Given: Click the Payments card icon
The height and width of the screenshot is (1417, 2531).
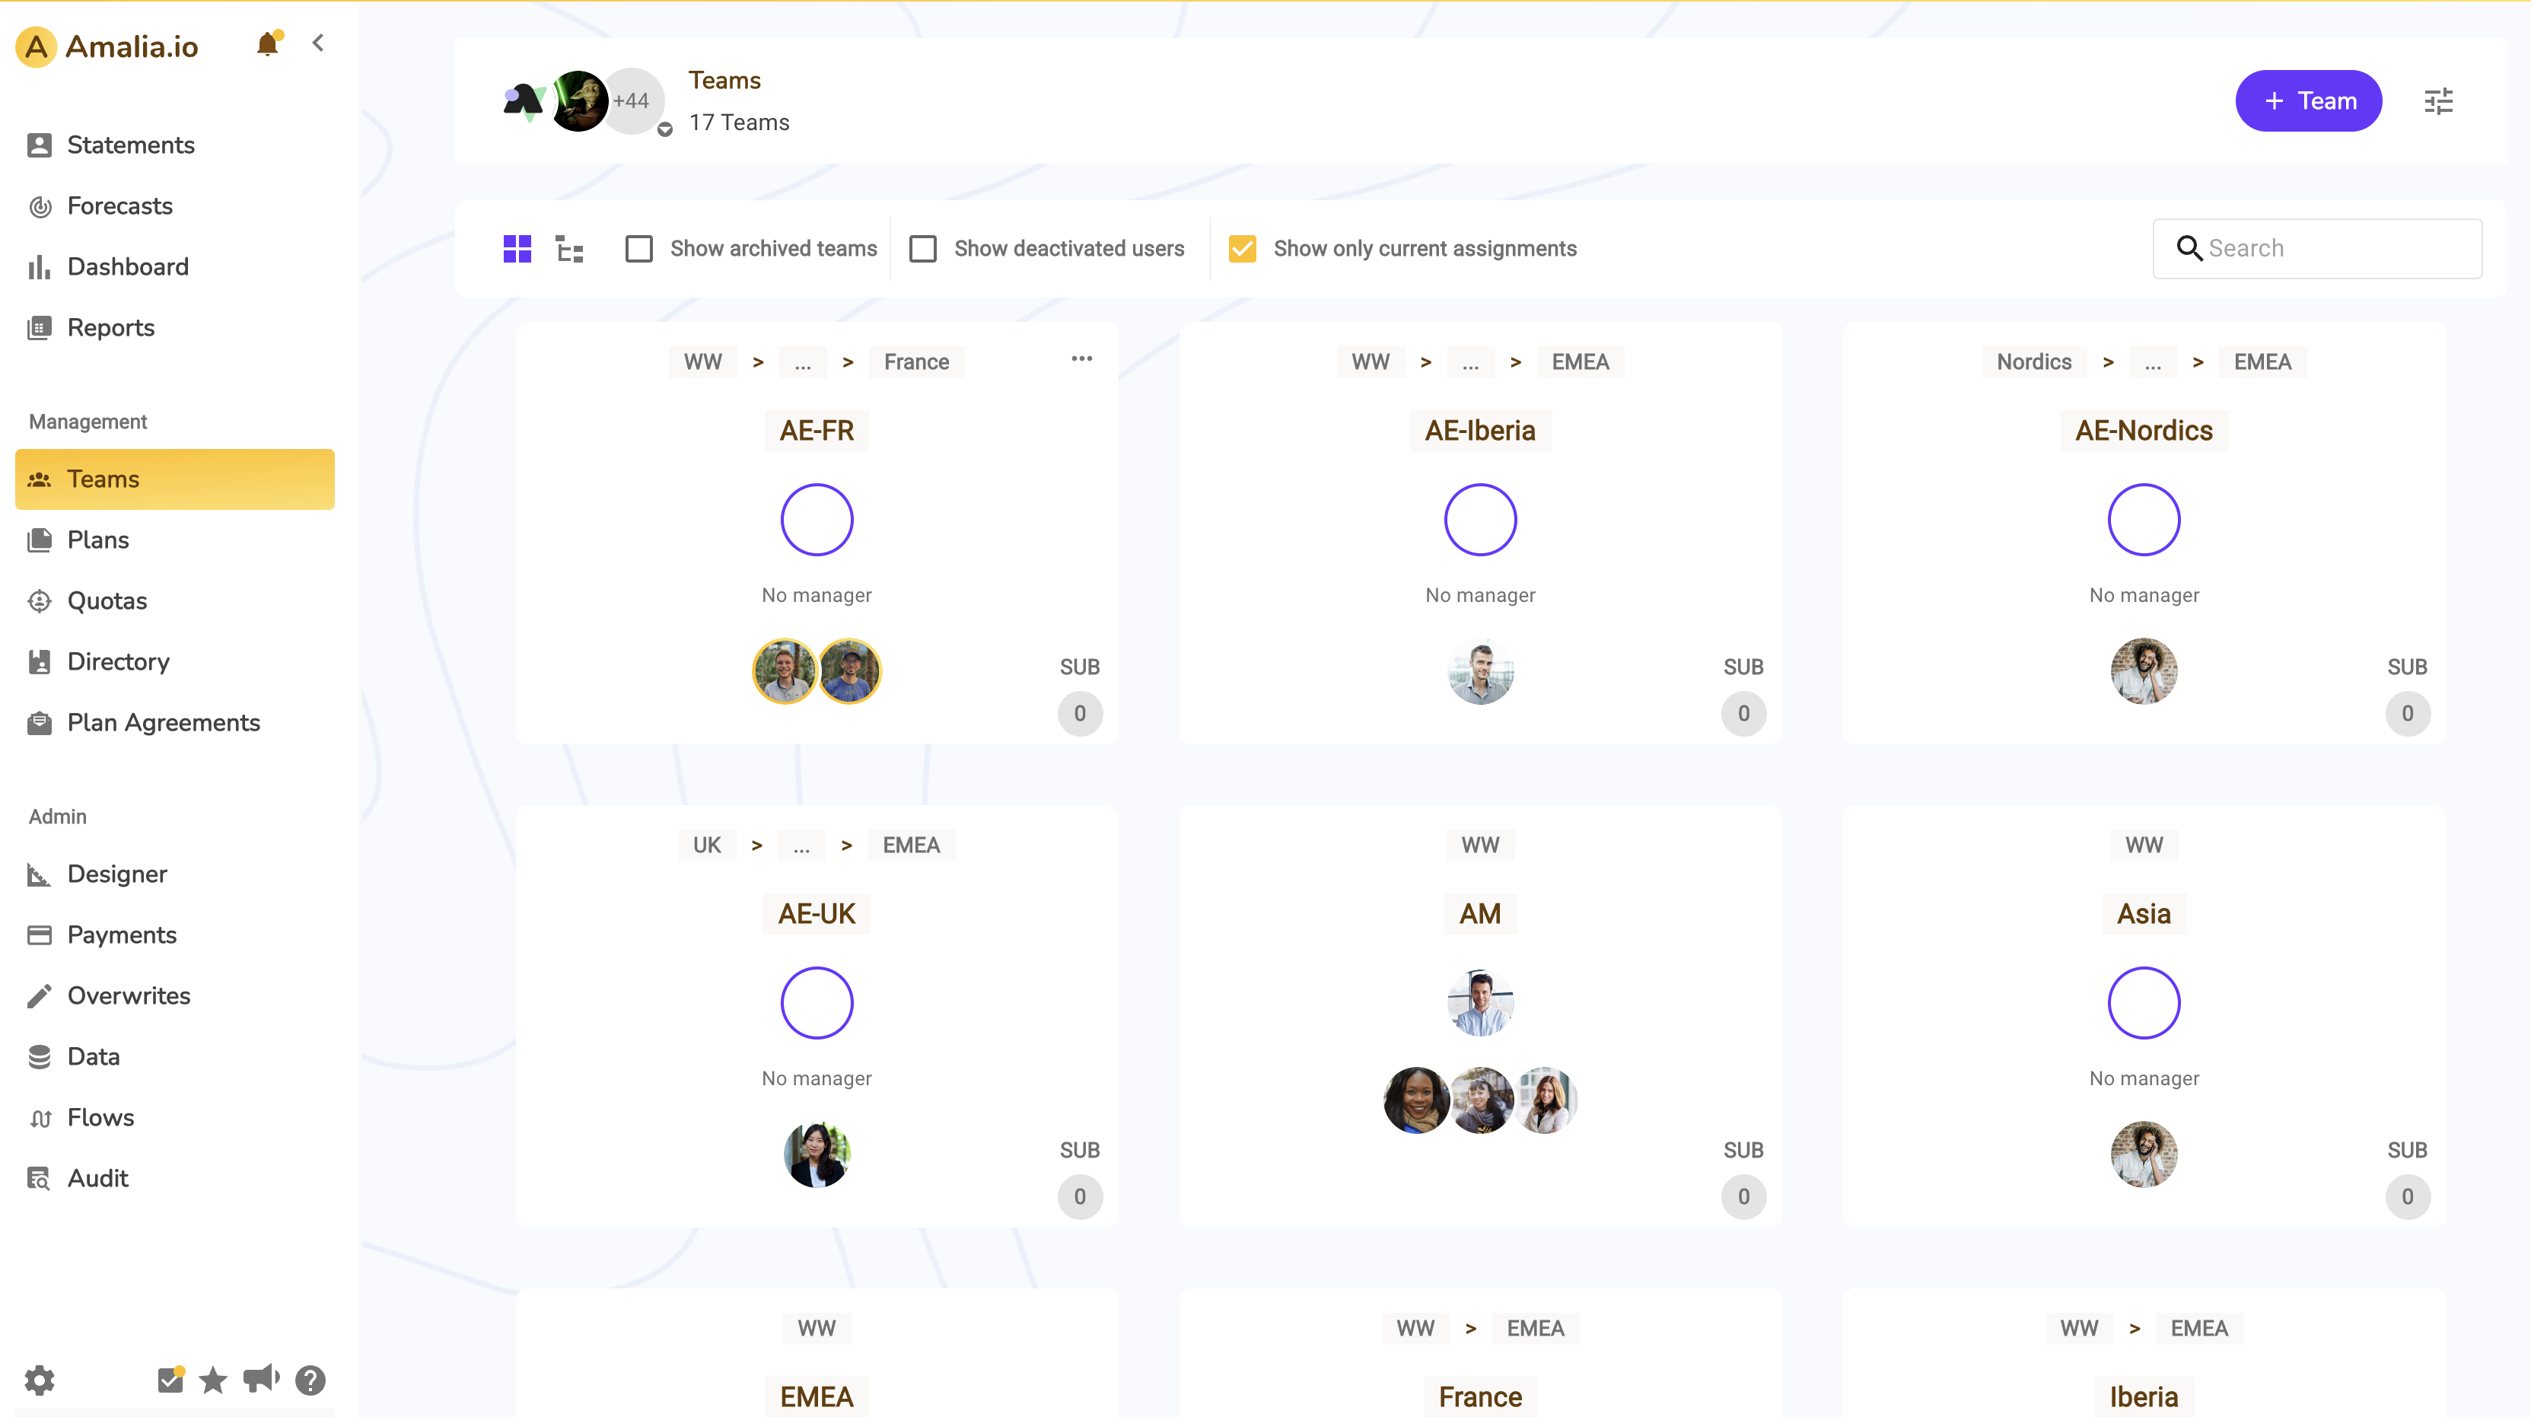Looking at the screenshot, I should 40,935.
